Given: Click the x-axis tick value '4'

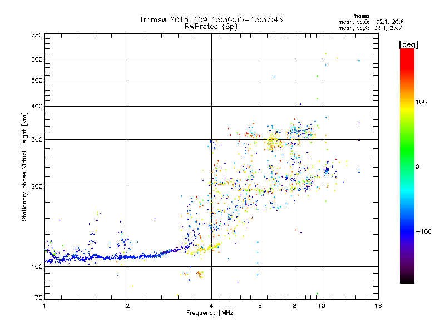Looking at the screenshot, I should tap(211, 306).
